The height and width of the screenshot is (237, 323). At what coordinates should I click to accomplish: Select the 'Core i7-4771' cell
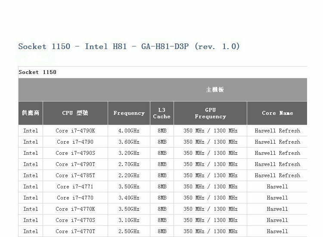(x=75, y=187)
